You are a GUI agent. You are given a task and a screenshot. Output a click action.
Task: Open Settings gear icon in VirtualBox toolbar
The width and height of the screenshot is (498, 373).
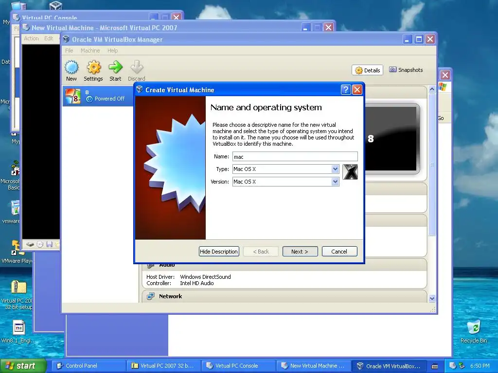[94, 67]
